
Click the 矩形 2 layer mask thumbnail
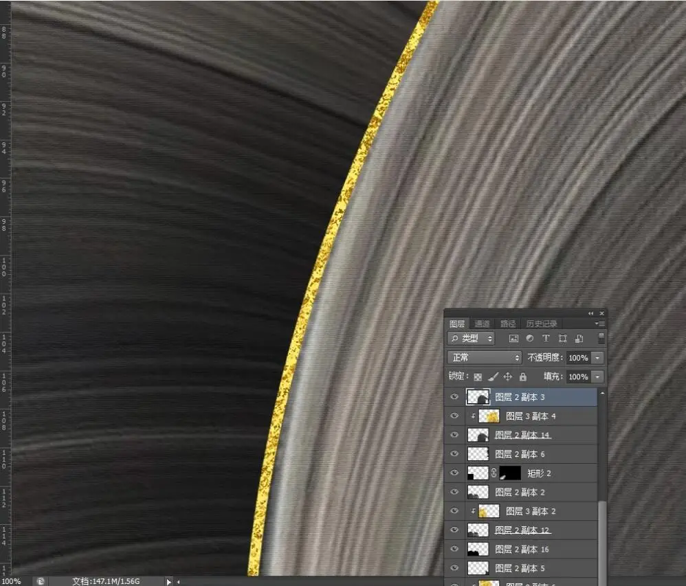[x=509, y=473]
